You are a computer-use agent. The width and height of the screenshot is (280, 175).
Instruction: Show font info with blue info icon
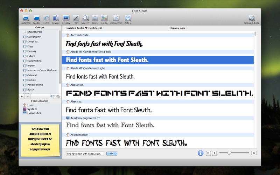coord(200,153)
